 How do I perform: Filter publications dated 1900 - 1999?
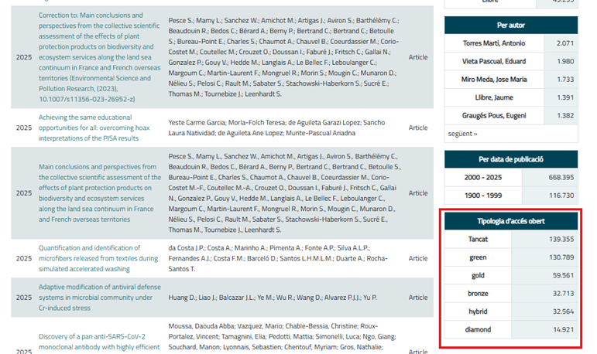click(x=483, y=196)
